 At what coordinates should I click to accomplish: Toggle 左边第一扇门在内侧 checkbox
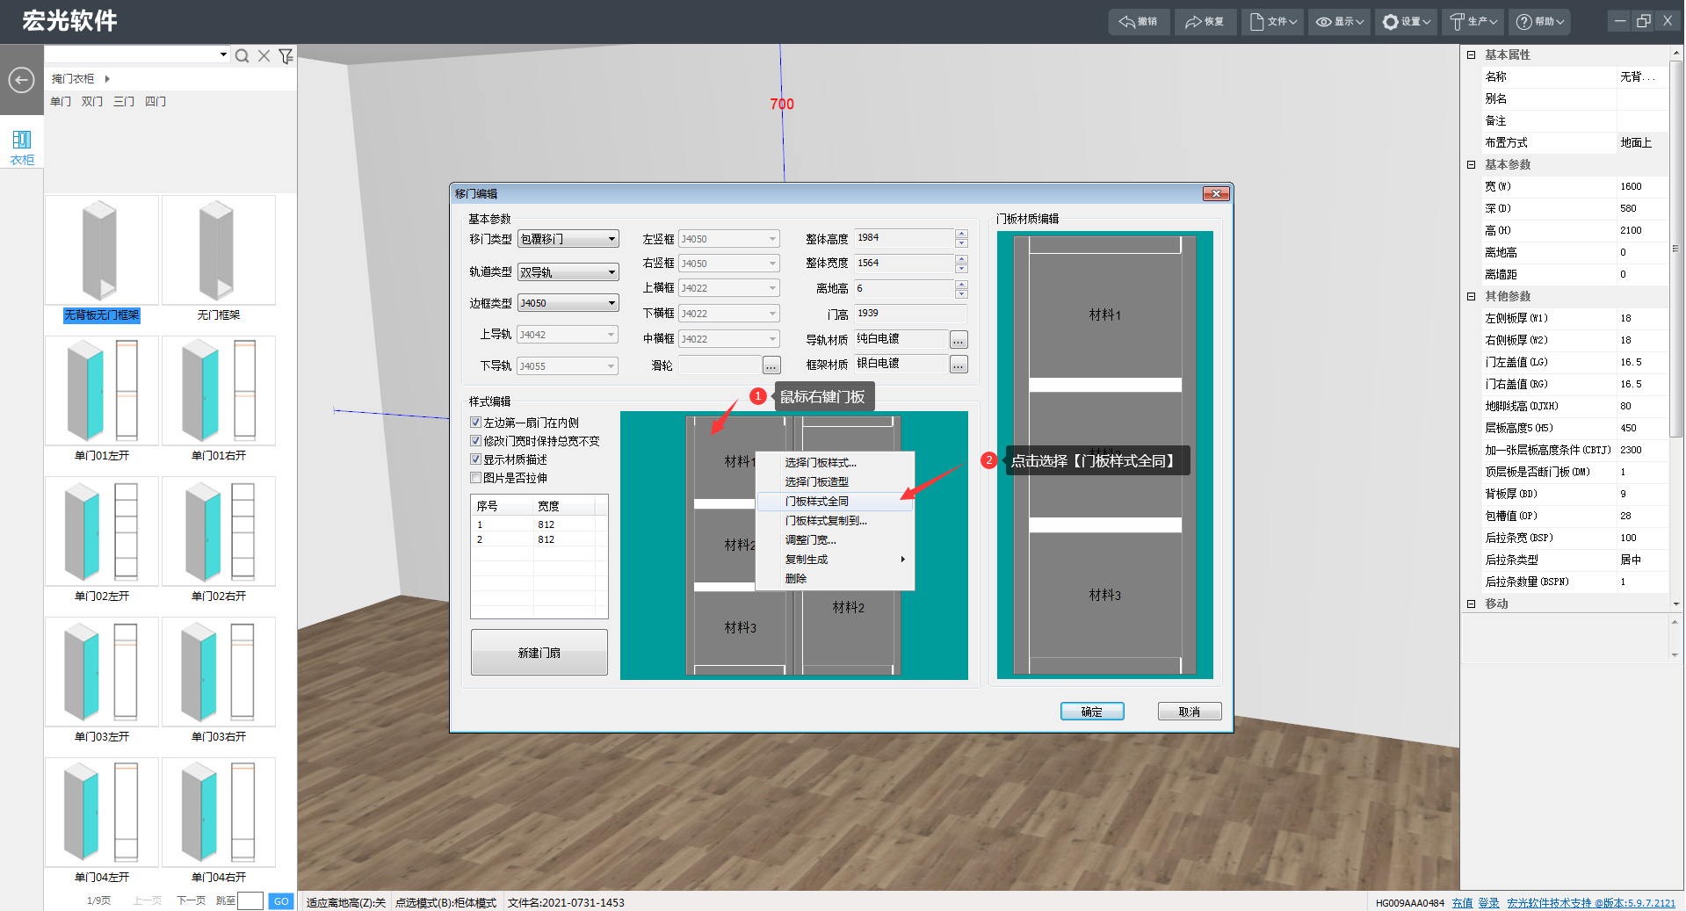pos(476,423)
